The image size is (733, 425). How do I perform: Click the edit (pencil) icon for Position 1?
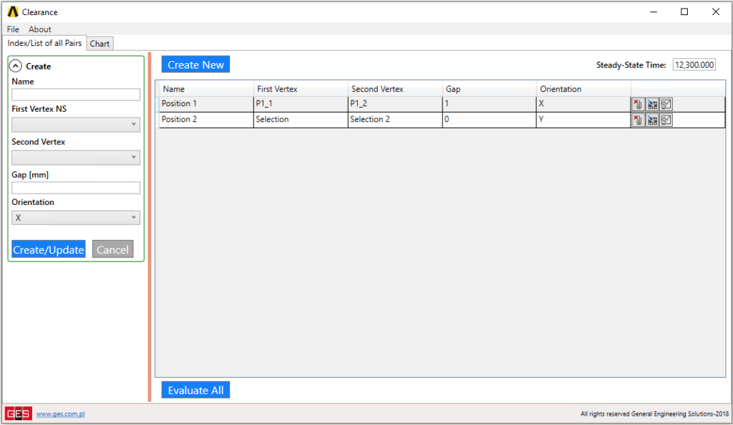click(x=652, y=105)
